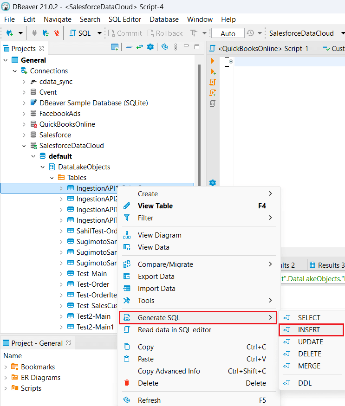
Task: Click the New connection plug icon
Action: (9, 33)
